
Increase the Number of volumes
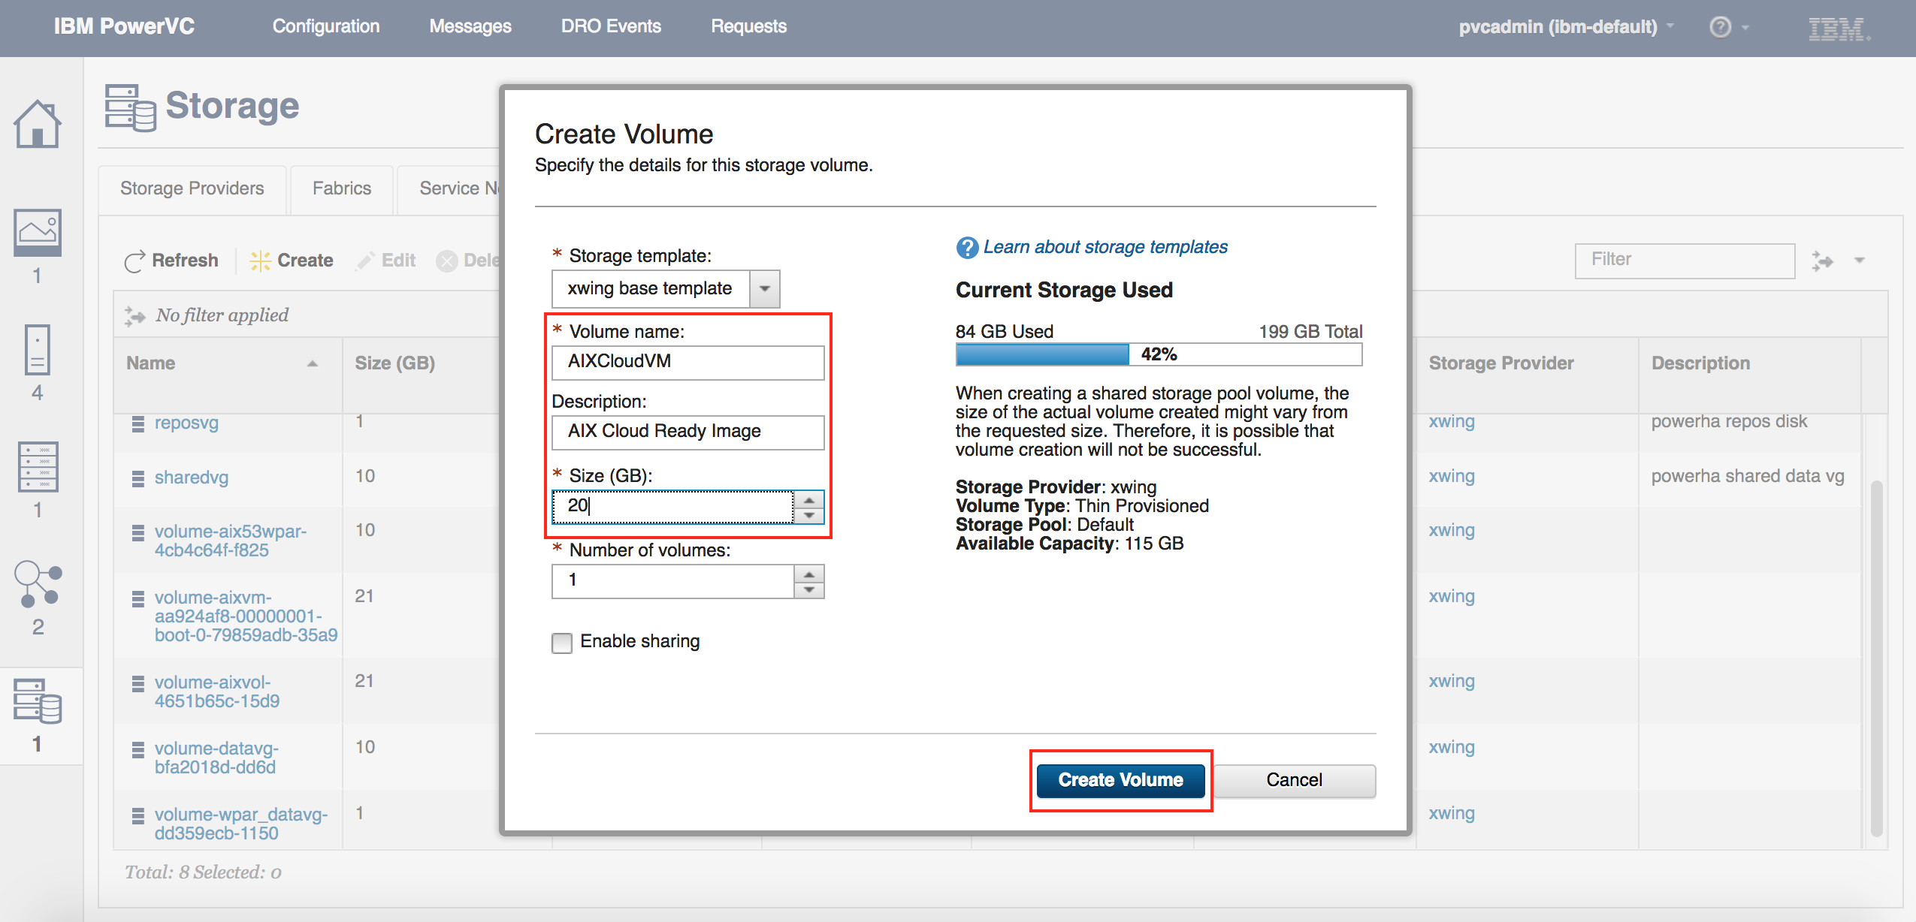tap(808, 574)
